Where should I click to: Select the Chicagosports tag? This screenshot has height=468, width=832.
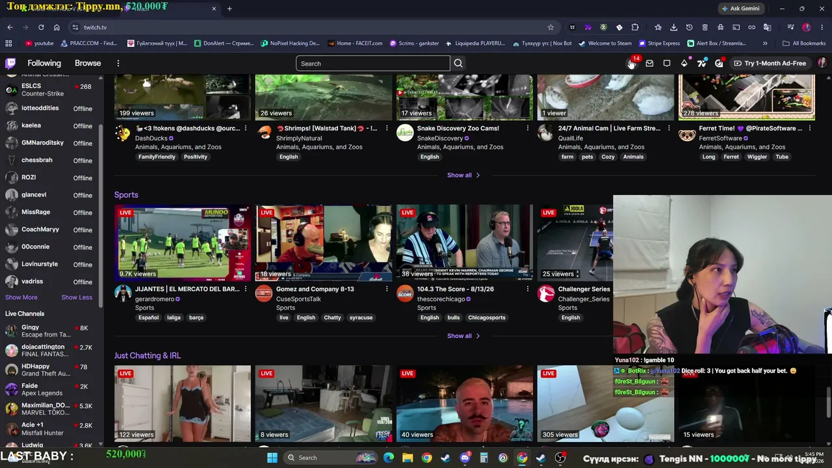[487, 318]
